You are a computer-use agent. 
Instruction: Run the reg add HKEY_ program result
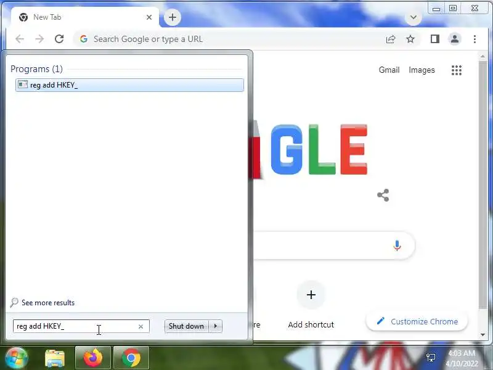(129, 85)
